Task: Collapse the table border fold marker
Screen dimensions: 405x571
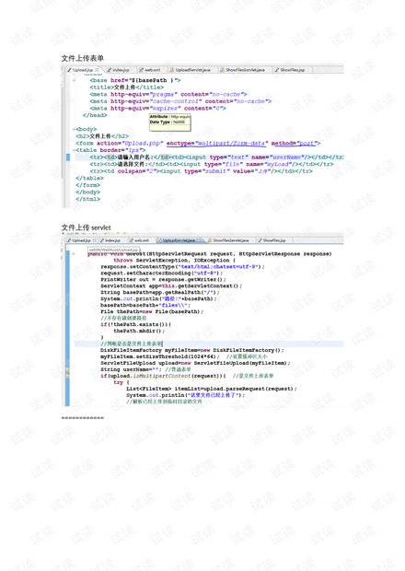Action: click(75, 150)
